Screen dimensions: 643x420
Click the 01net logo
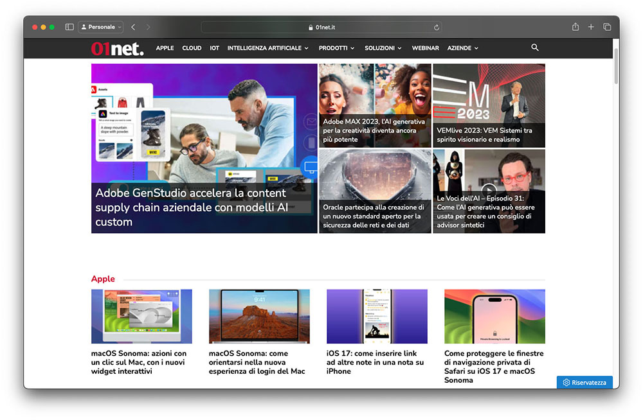click(117, 48)
